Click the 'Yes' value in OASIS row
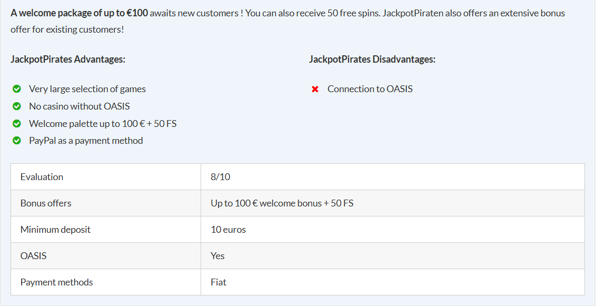 (217, 256)
